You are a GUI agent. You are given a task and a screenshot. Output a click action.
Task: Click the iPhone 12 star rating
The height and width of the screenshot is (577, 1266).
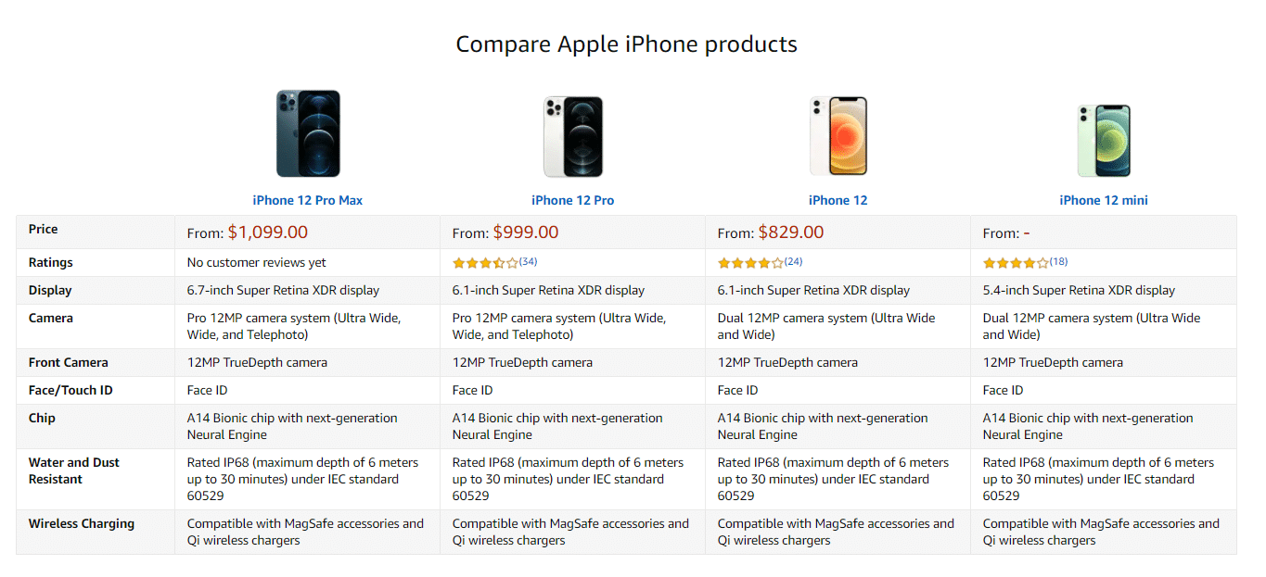(x=750, y=263)
